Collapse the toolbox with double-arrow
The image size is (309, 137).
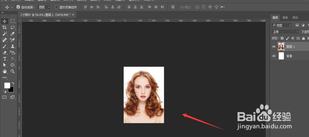[x=2, y=13]
